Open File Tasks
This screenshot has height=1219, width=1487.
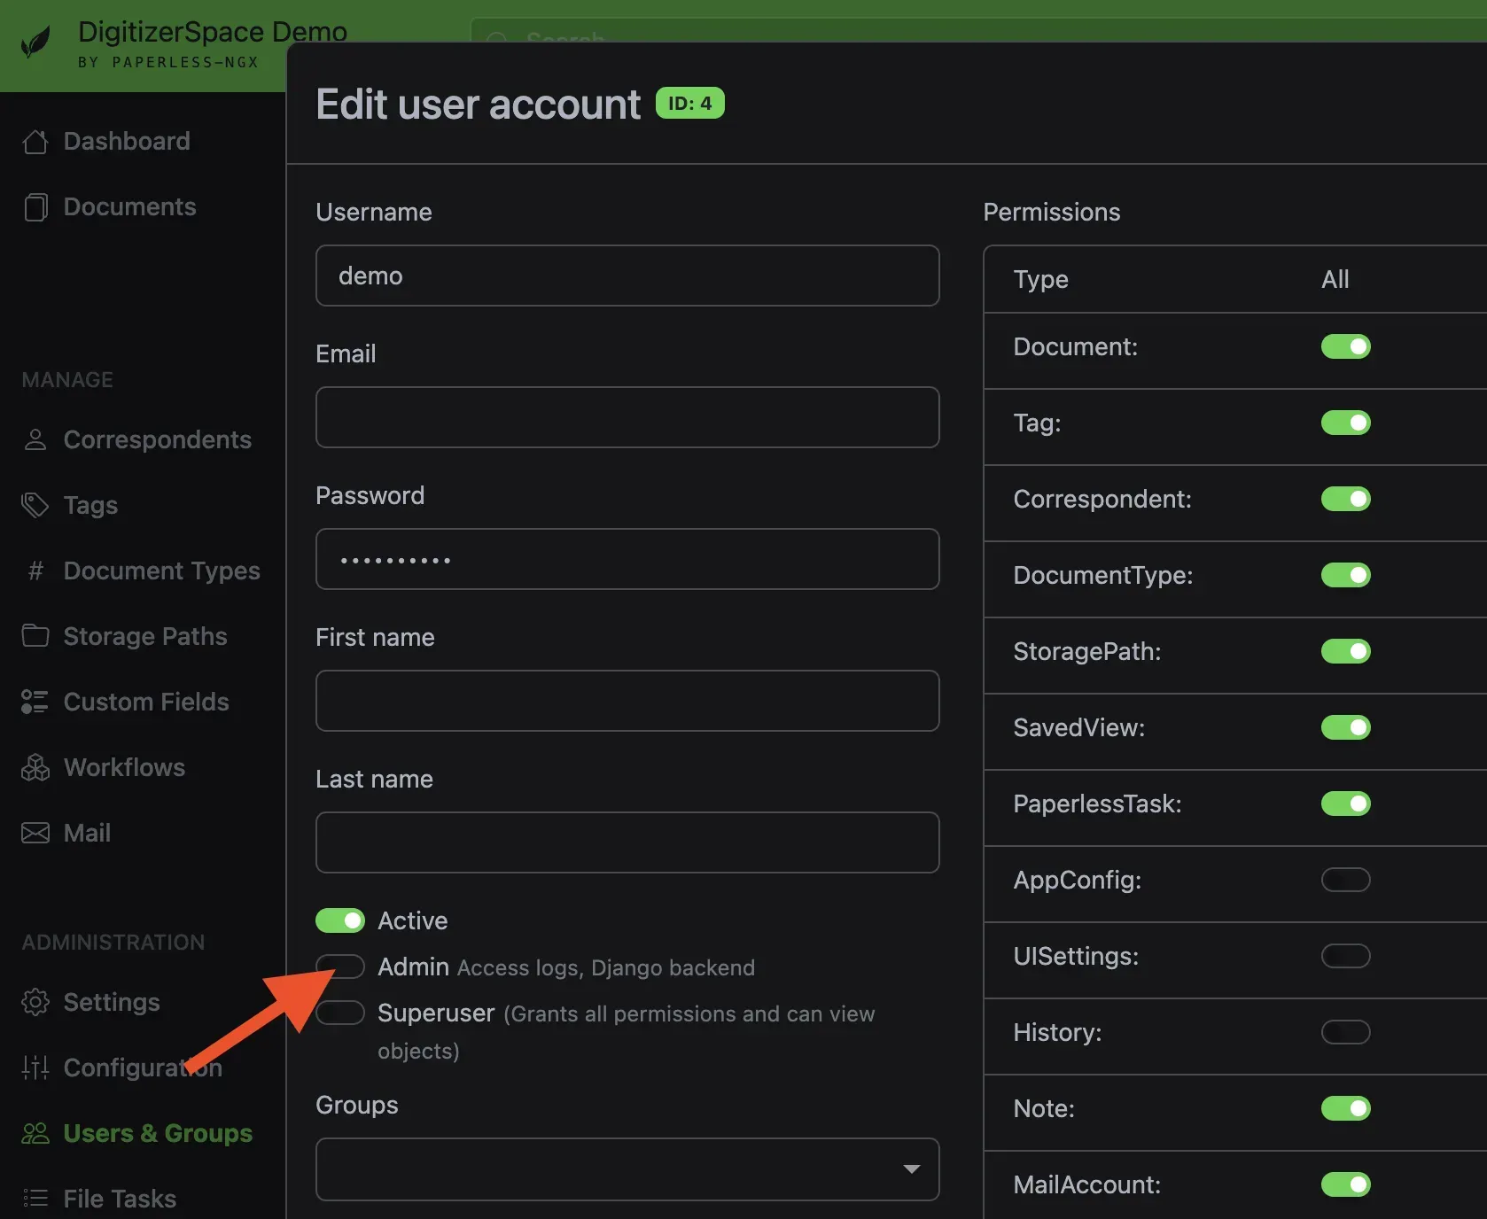120,1199
